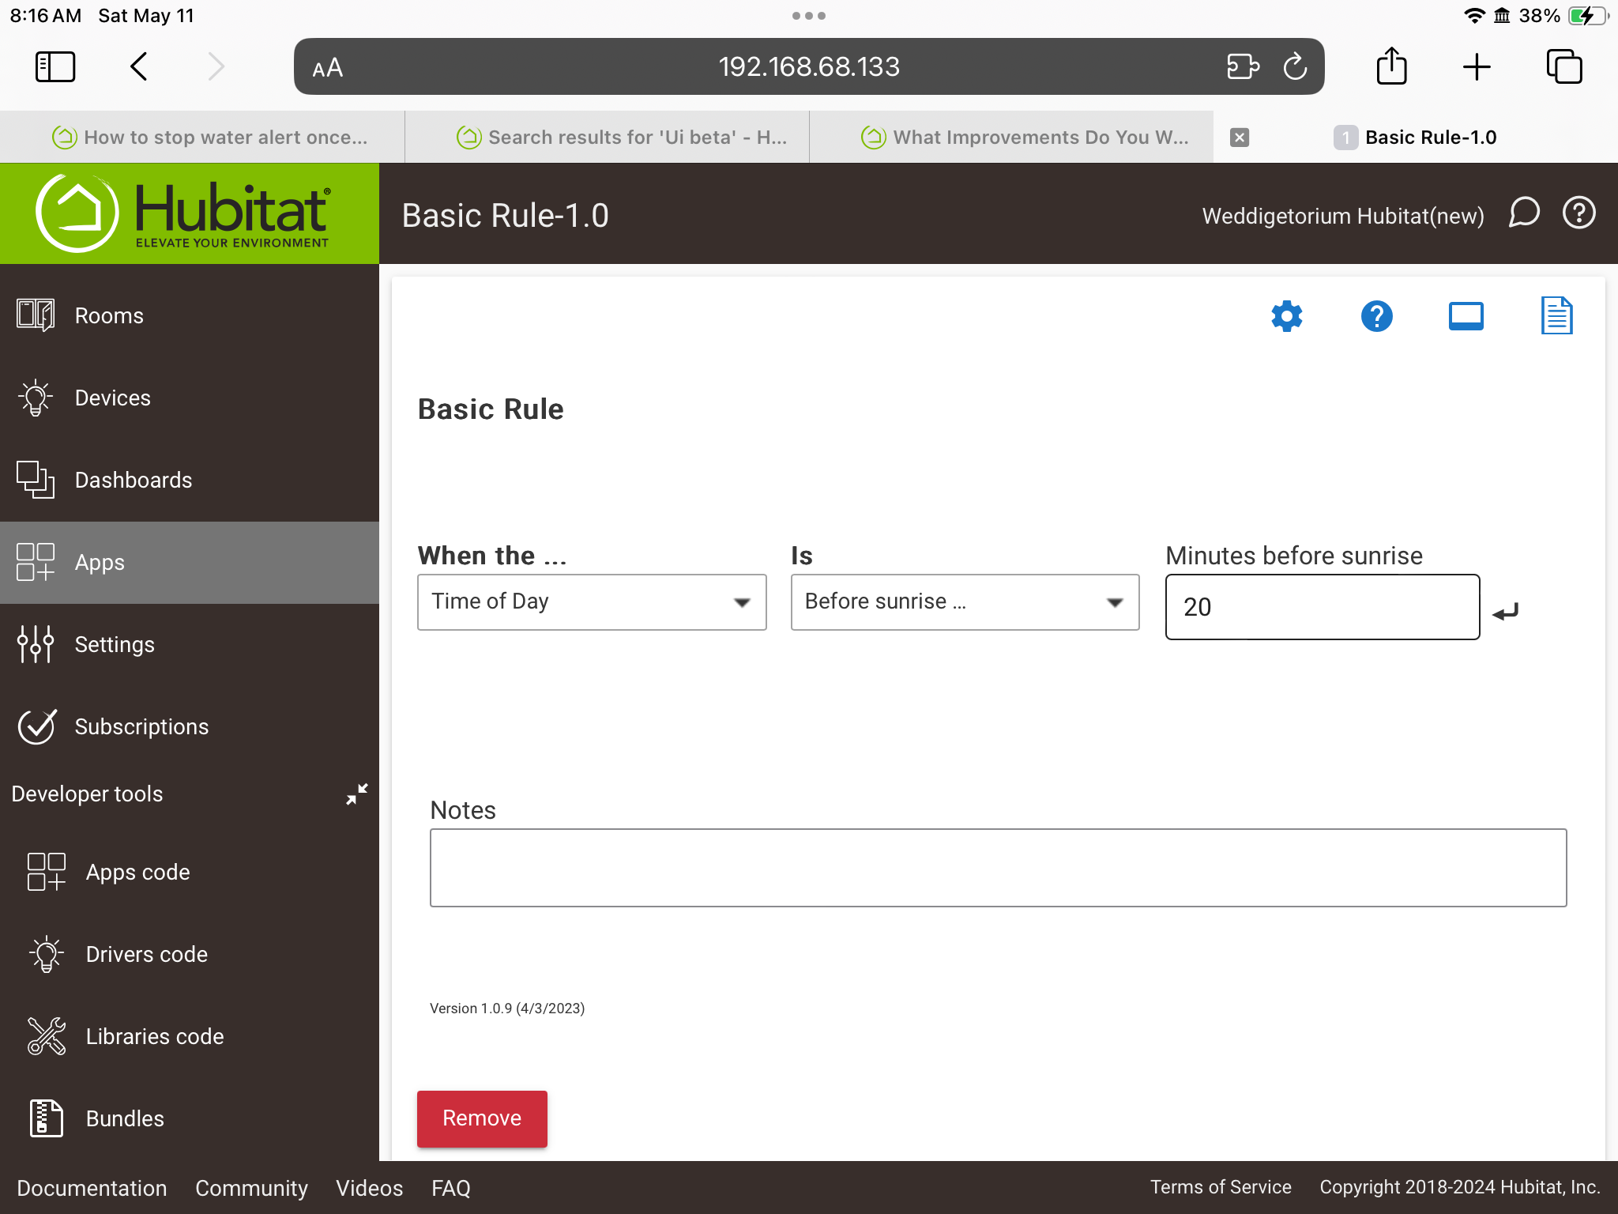This screenshot has width=1618, height=1214.
Task: Click the red Remove button
Action: click(482, 1118)
